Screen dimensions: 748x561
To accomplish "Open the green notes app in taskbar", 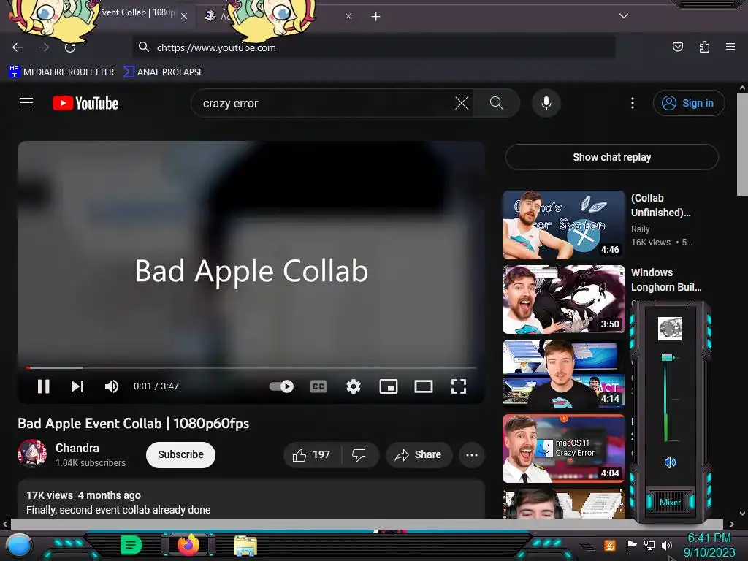I will pos(131,545).
